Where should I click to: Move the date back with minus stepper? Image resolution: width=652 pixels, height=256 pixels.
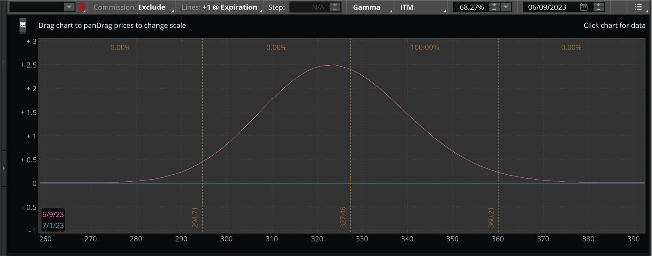(598, 9)
